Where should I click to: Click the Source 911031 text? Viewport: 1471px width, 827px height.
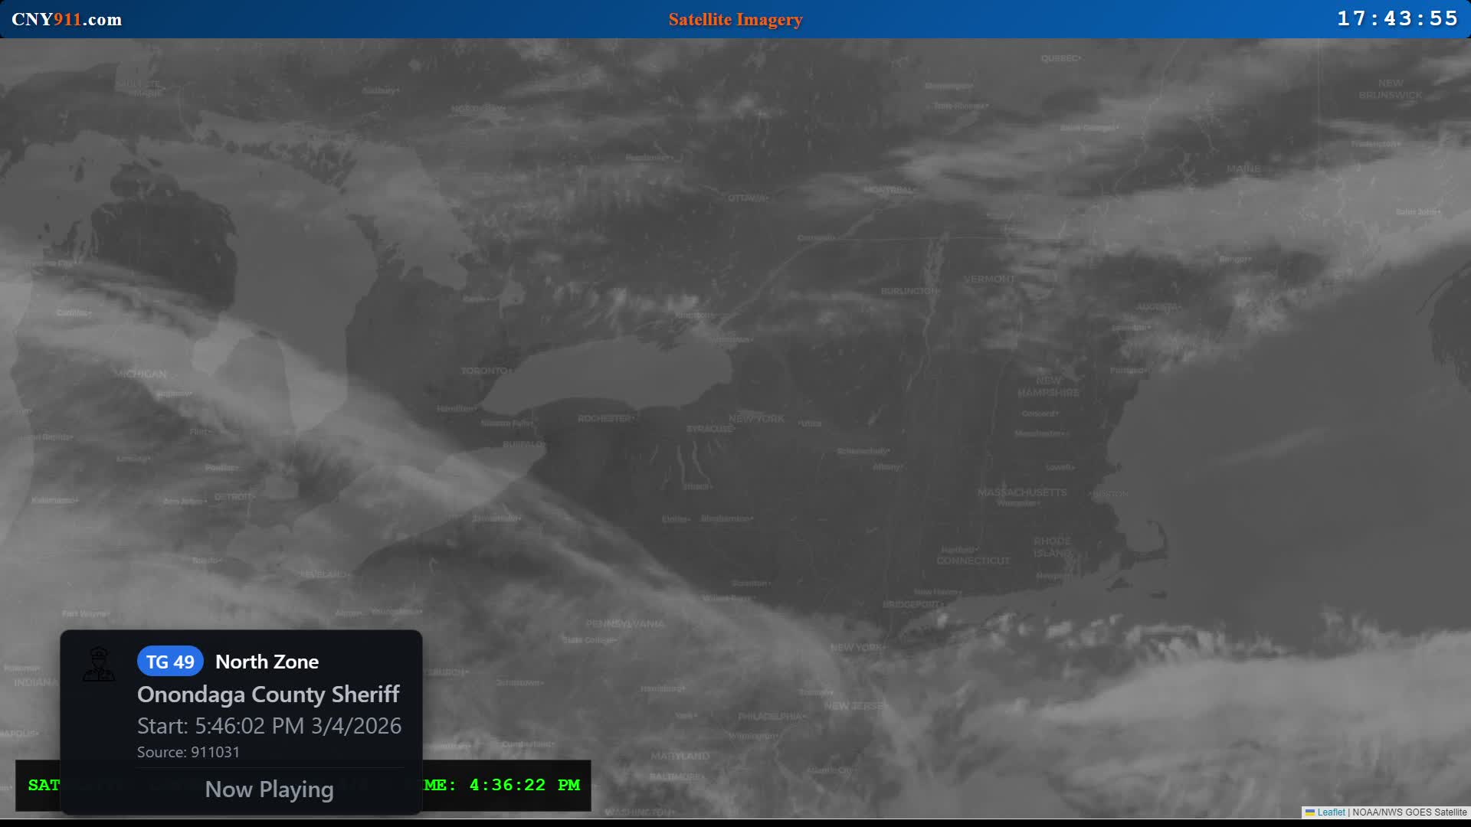[188, 753]
